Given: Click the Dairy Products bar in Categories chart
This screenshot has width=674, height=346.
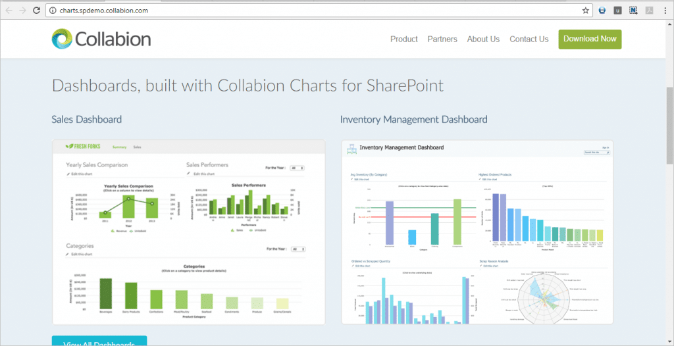Looking at the screenshot, I should click(131, 296).
